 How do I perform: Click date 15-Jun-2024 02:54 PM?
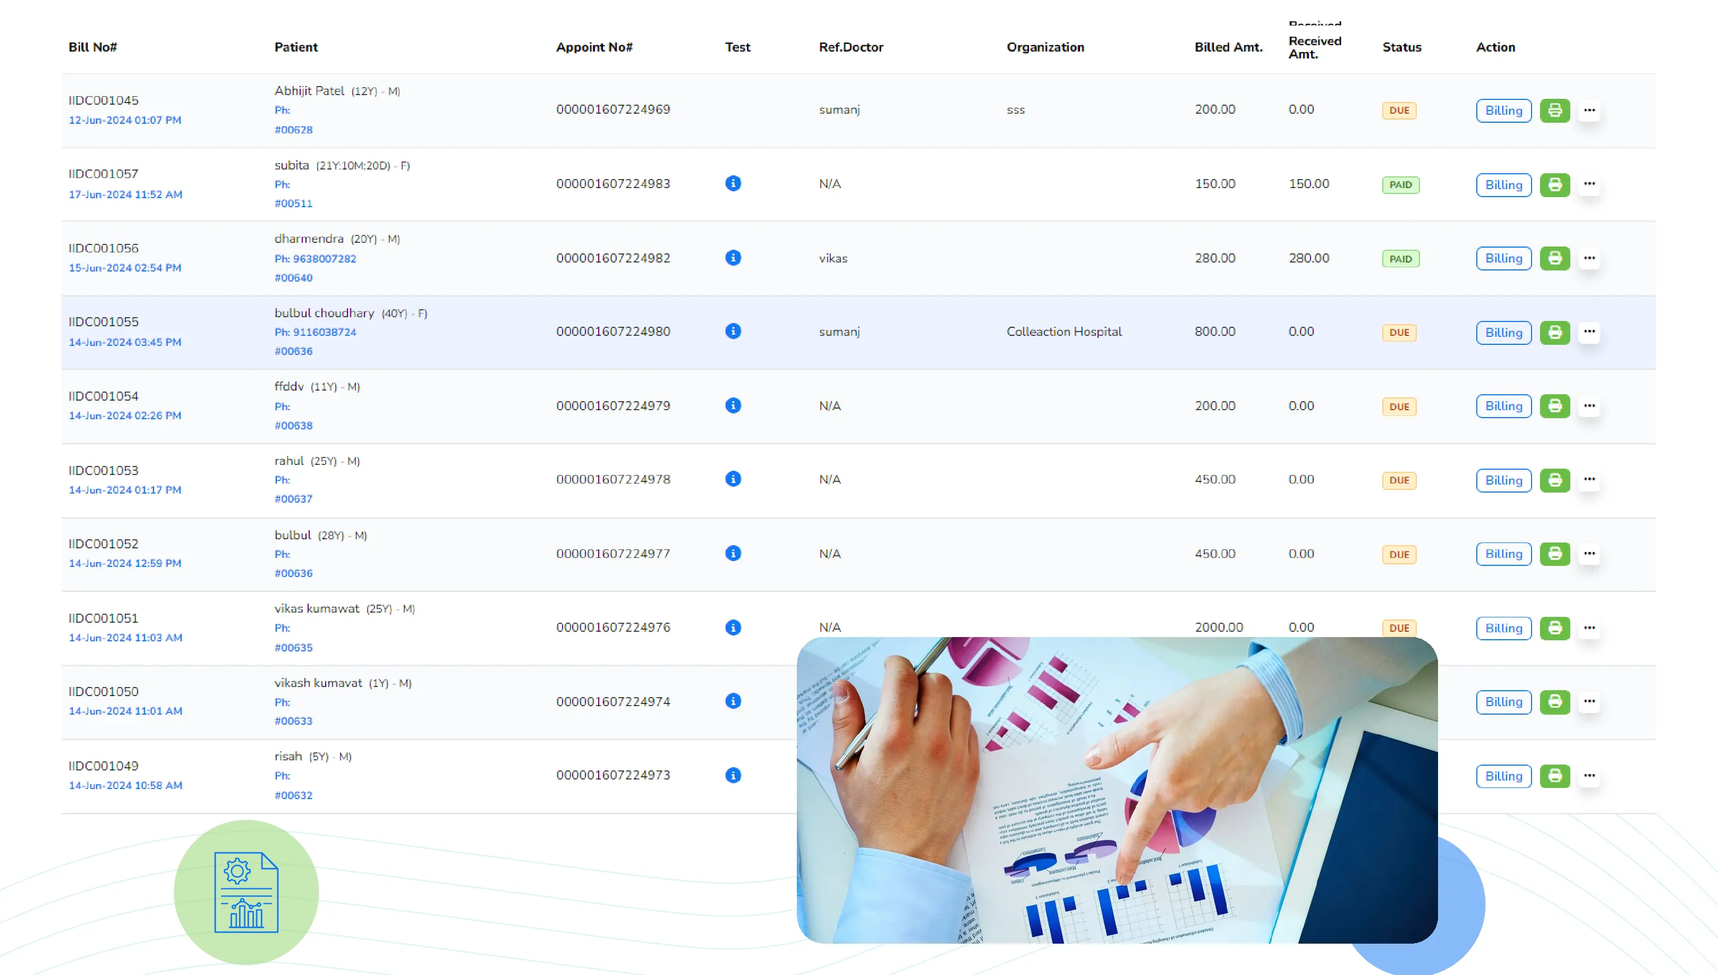tap(125, 268)
